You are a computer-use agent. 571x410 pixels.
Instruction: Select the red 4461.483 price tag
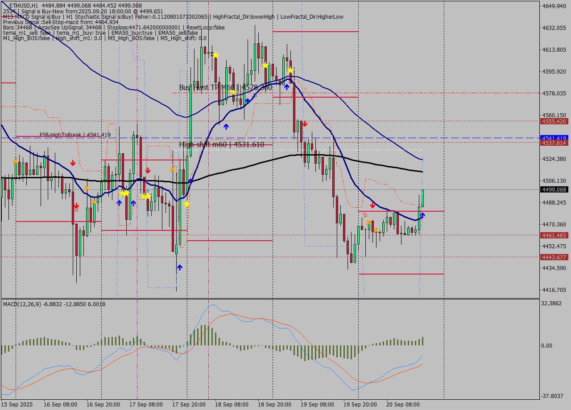click(x=553, y=235)
